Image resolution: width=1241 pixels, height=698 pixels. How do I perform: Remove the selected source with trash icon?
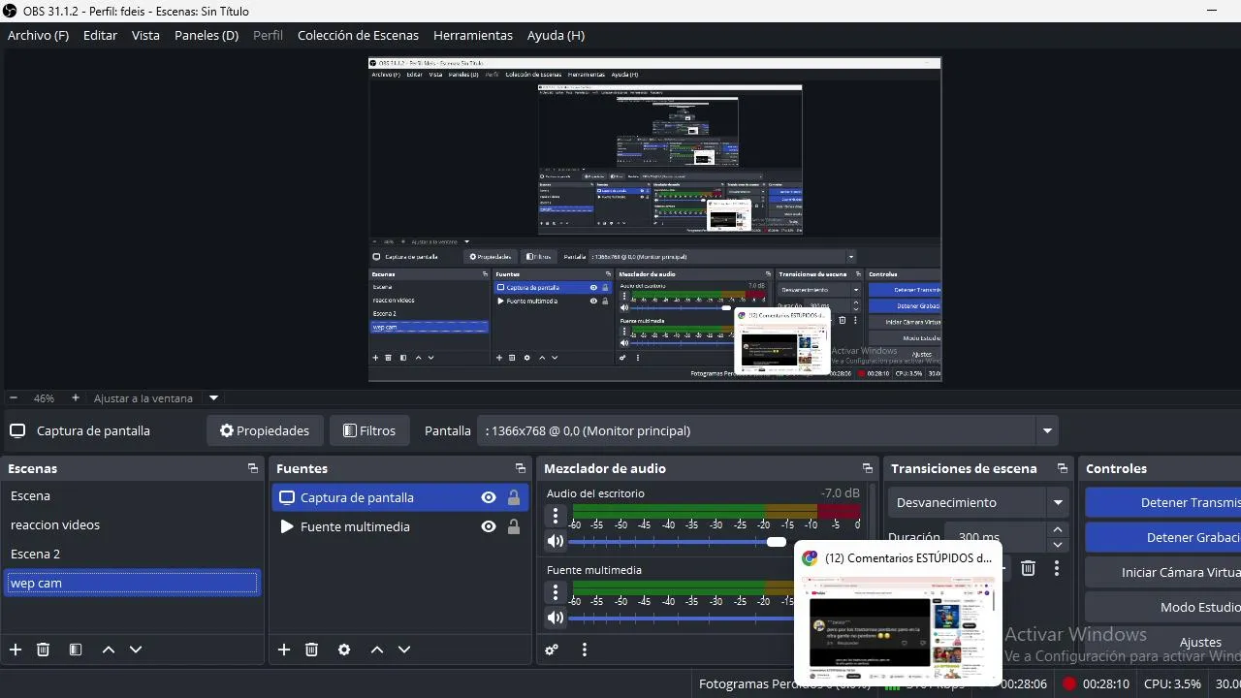click(311, 650)
